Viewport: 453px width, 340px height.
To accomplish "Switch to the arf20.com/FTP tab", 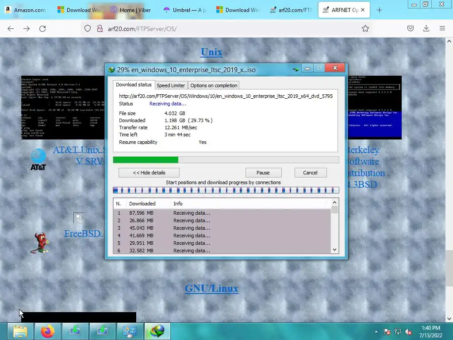I will 290,10.
